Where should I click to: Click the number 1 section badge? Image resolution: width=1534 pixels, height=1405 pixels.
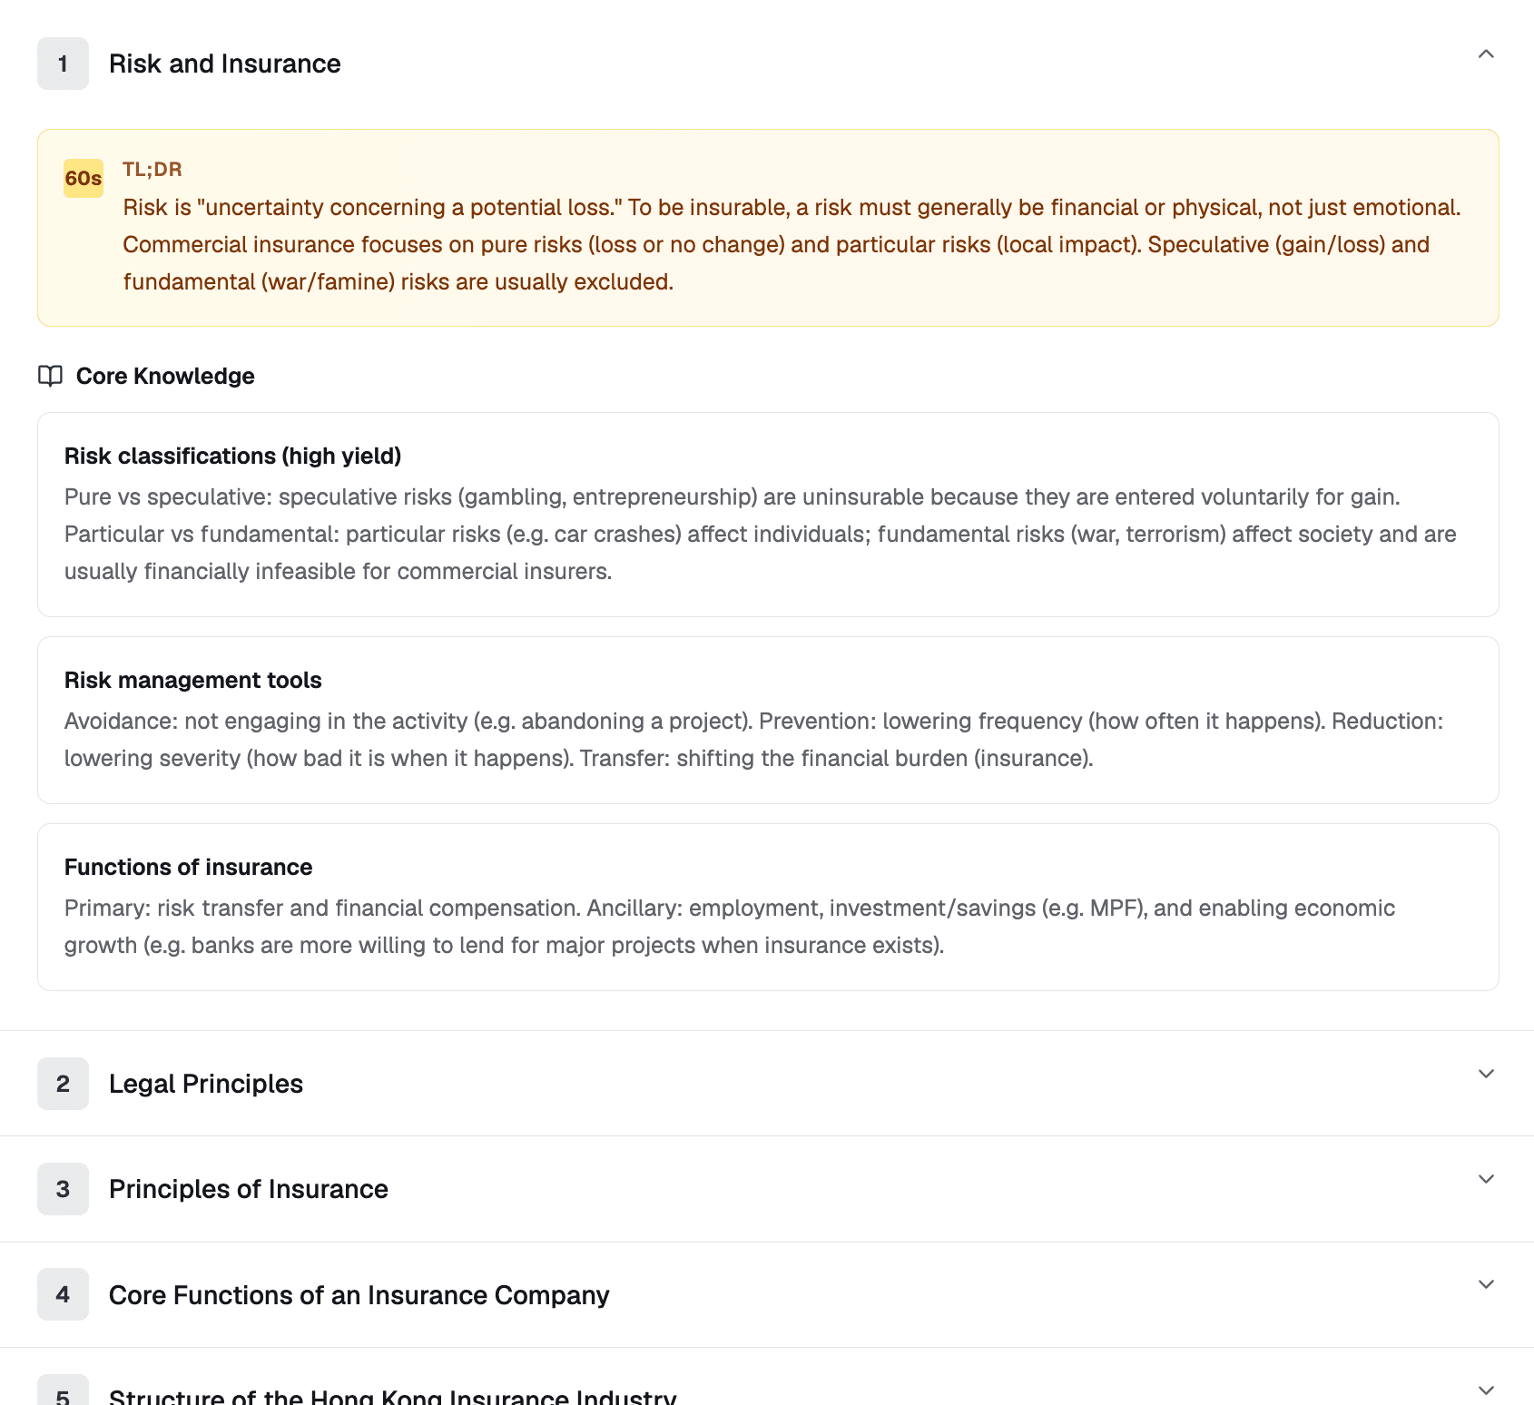point(63,64)
